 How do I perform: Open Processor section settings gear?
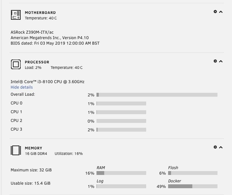tap(215, 61)
